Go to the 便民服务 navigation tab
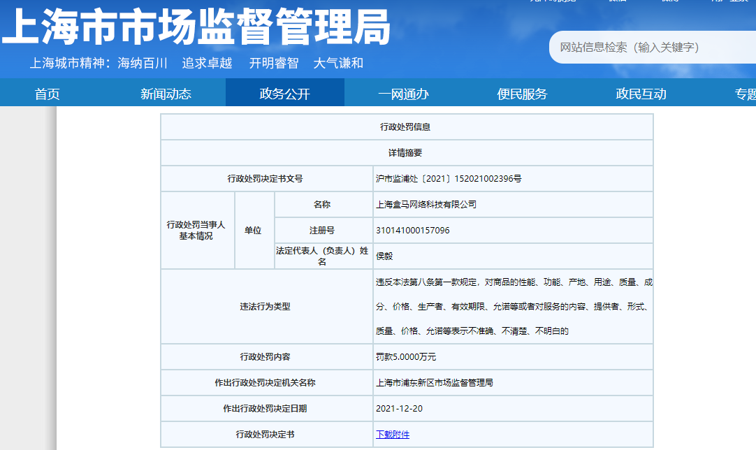Image resolution: width=756 pixels, height=450 pixels. click(522, 94)
